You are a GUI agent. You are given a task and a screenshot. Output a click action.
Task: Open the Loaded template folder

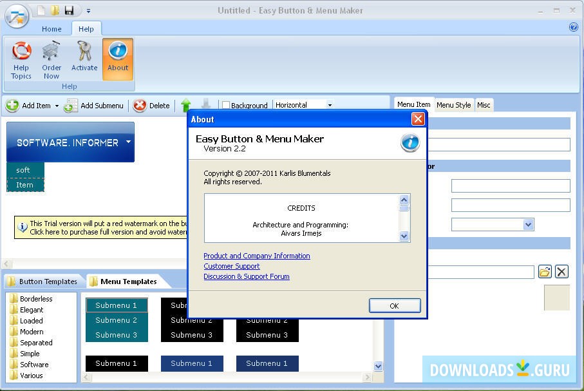(27, 321)
